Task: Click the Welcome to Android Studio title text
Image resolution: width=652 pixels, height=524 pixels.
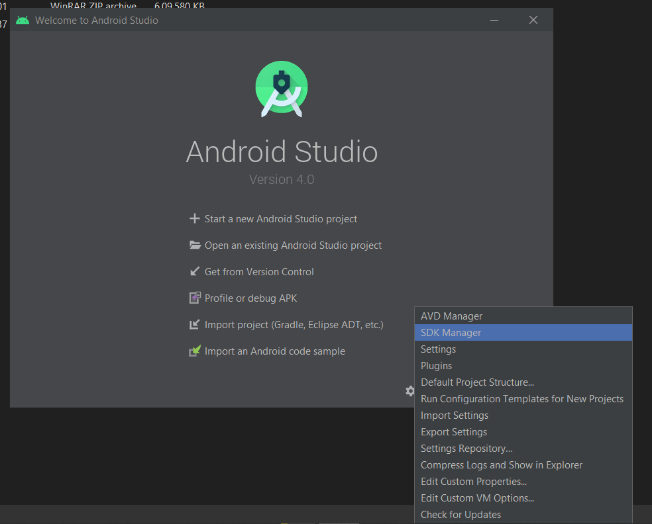Action: point(97,21)
